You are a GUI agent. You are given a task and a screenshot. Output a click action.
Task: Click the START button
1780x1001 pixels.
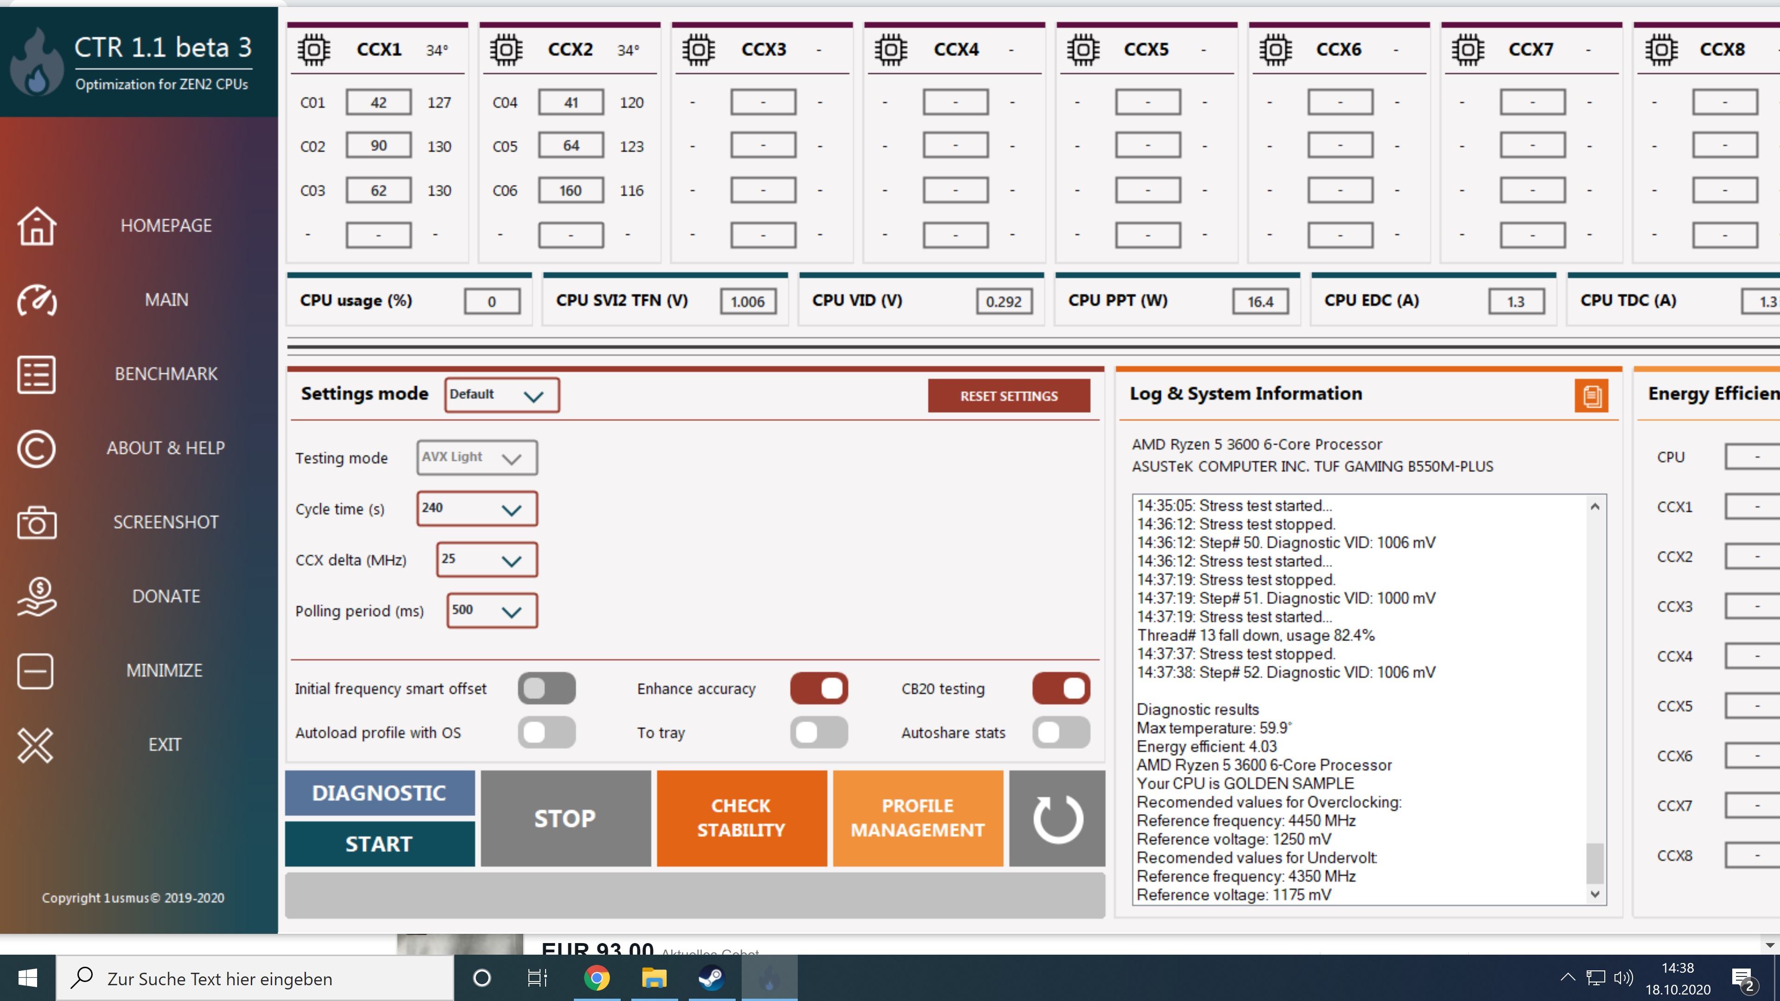click(x=379, y=843)
